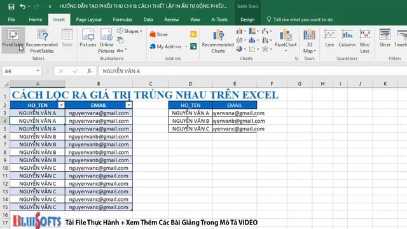Image resolution: width=407 pixels, height=229 pixels.
Task: Undo the last action
Action: click(23, 6)
